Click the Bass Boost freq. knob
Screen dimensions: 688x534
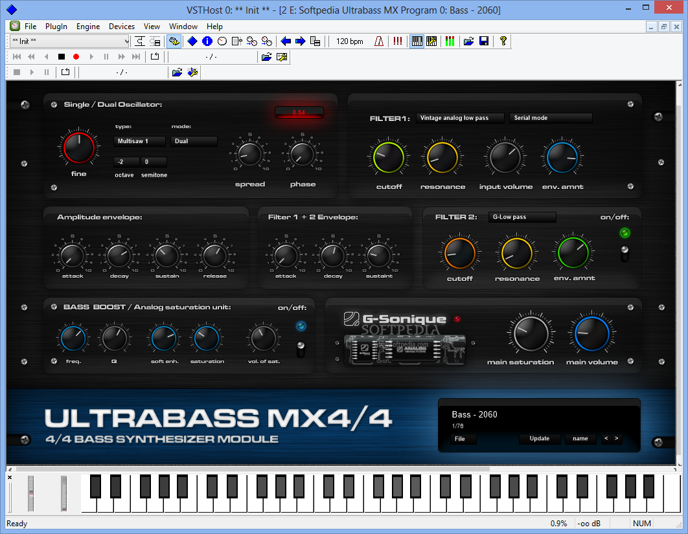[x=73, y=339]
